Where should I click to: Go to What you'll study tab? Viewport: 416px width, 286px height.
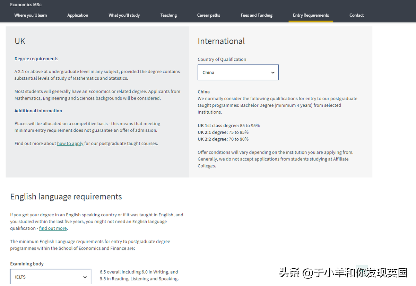124,15
